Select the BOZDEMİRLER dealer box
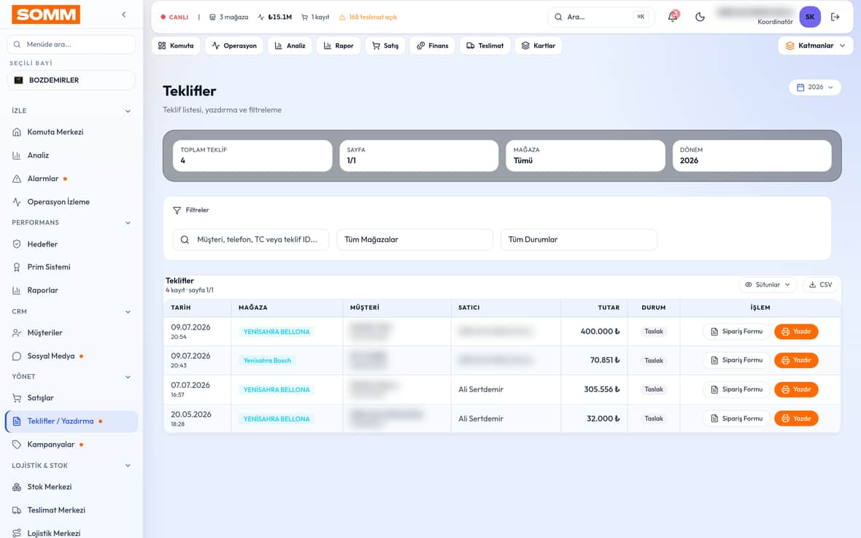Image resolution: width=861 pixels, height=538 pixels. pyautogui.click(x=72, y=80)
